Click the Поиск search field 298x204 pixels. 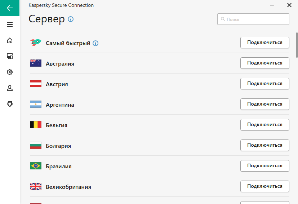click(x=253, y=19)
